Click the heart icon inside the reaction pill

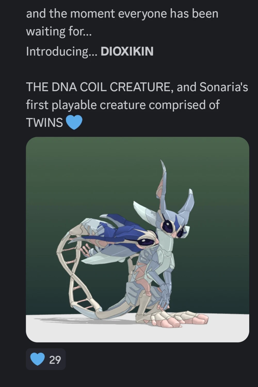(37, 359)
